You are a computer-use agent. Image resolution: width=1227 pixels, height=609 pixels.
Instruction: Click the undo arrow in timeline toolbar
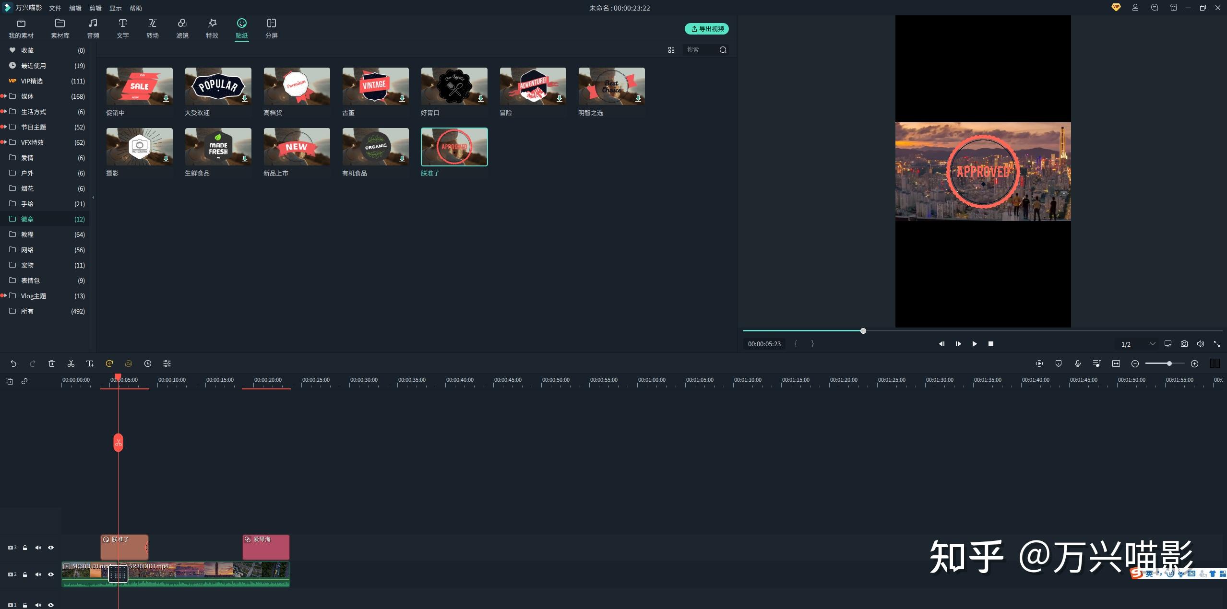(13, 363)
